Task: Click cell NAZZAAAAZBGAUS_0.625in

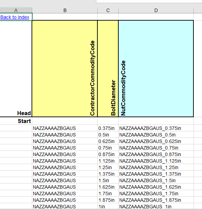Action: (x=156, y=141)
